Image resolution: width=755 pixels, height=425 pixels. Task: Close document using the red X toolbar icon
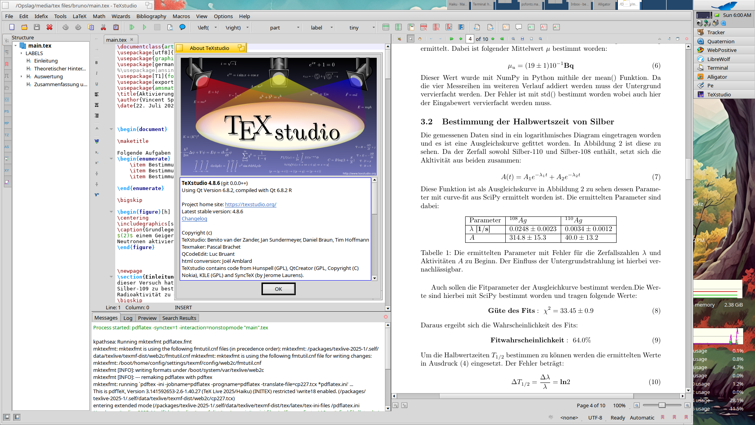(x=50, y=27)
